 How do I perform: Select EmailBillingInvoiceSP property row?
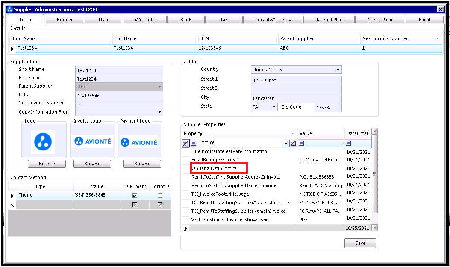(215, 160)
